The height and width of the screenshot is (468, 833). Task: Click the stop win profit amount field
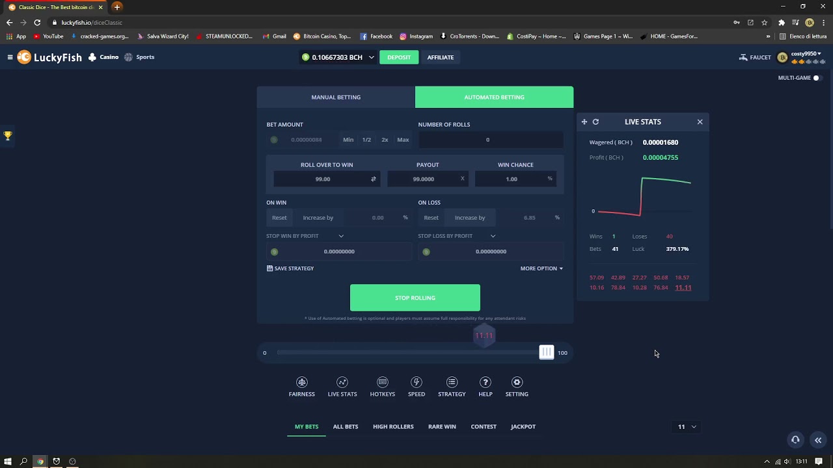pos(339,252)
